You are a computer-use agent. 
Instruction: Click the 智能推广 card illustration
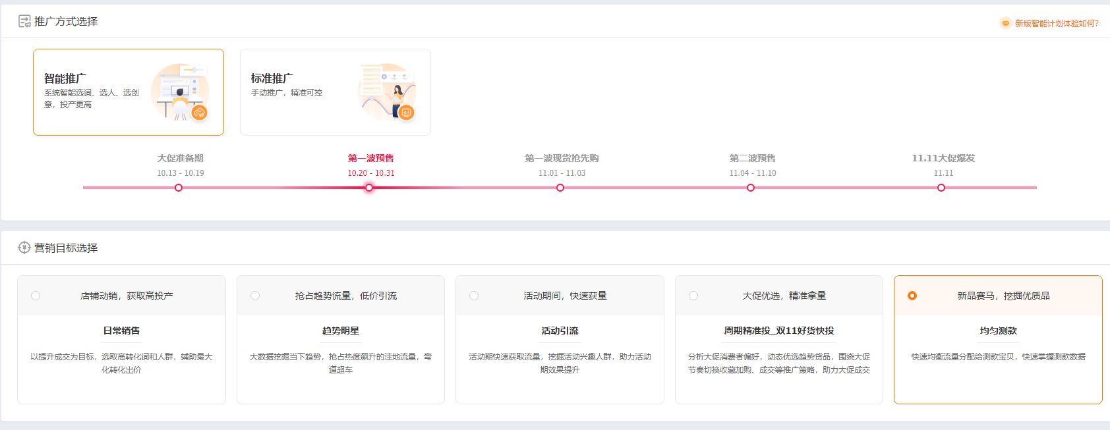click(180, 92)
